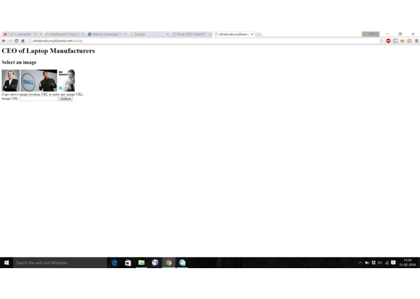
Task: Open the Windows Store taskbar icon
Action: (128, 263)
